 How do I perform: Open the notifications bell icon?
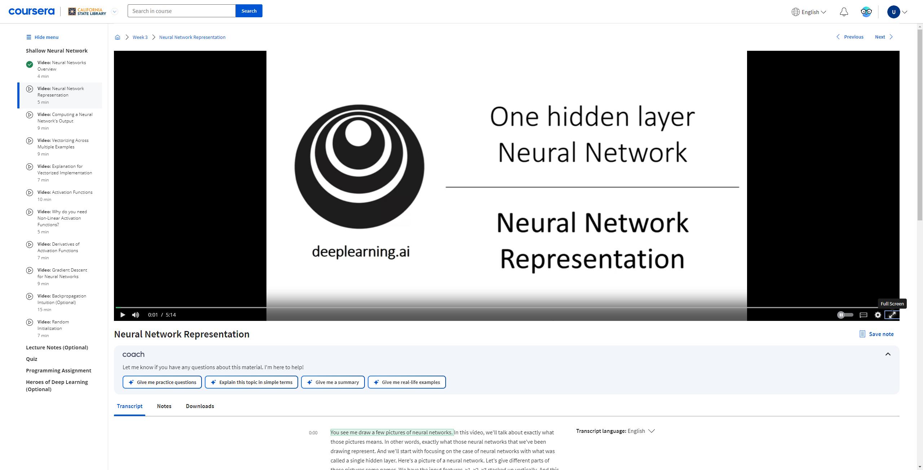point(844,11)
